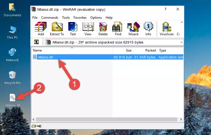Open the Commands menu
The height and width of the screenshot is (135, 211).
point(50,18)
